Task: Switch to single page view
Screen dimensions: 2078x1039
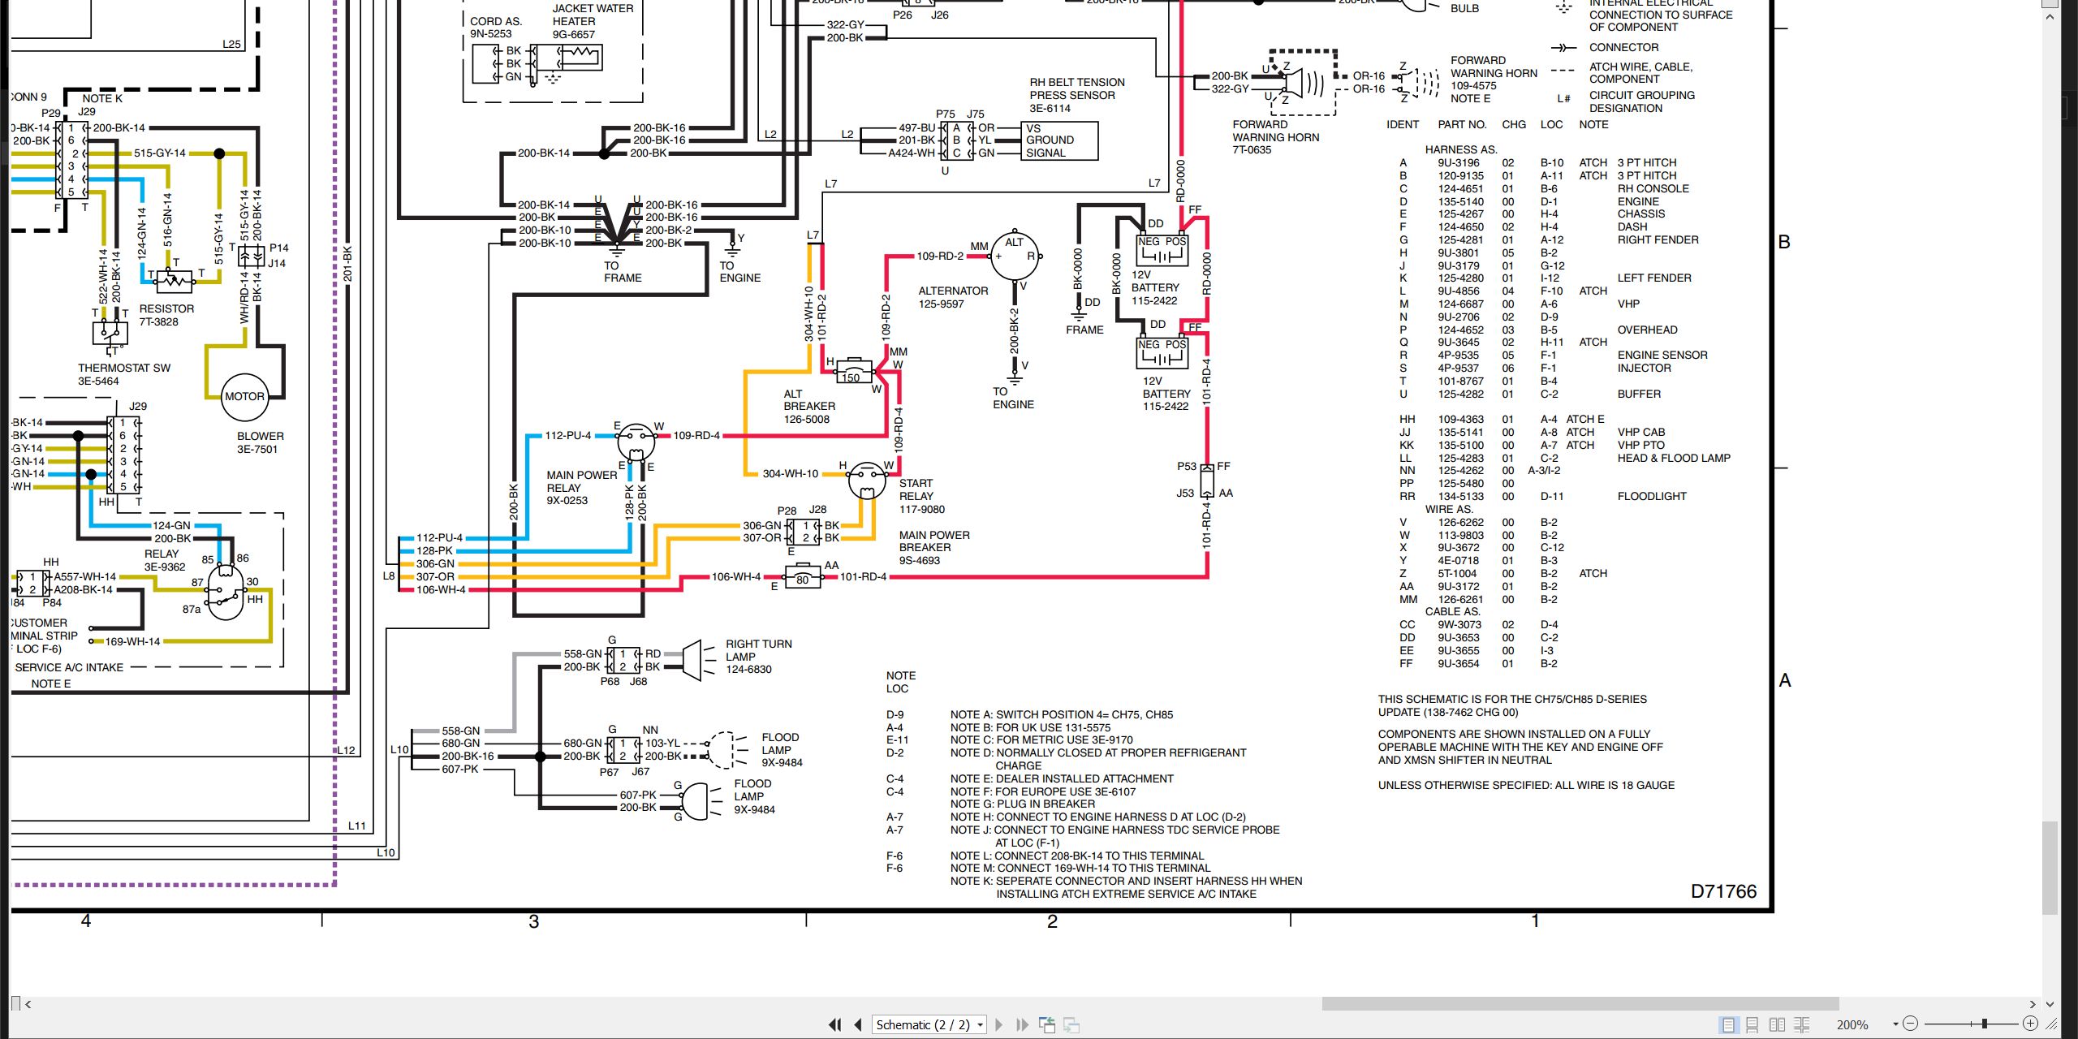Action: [1728, 1025]
